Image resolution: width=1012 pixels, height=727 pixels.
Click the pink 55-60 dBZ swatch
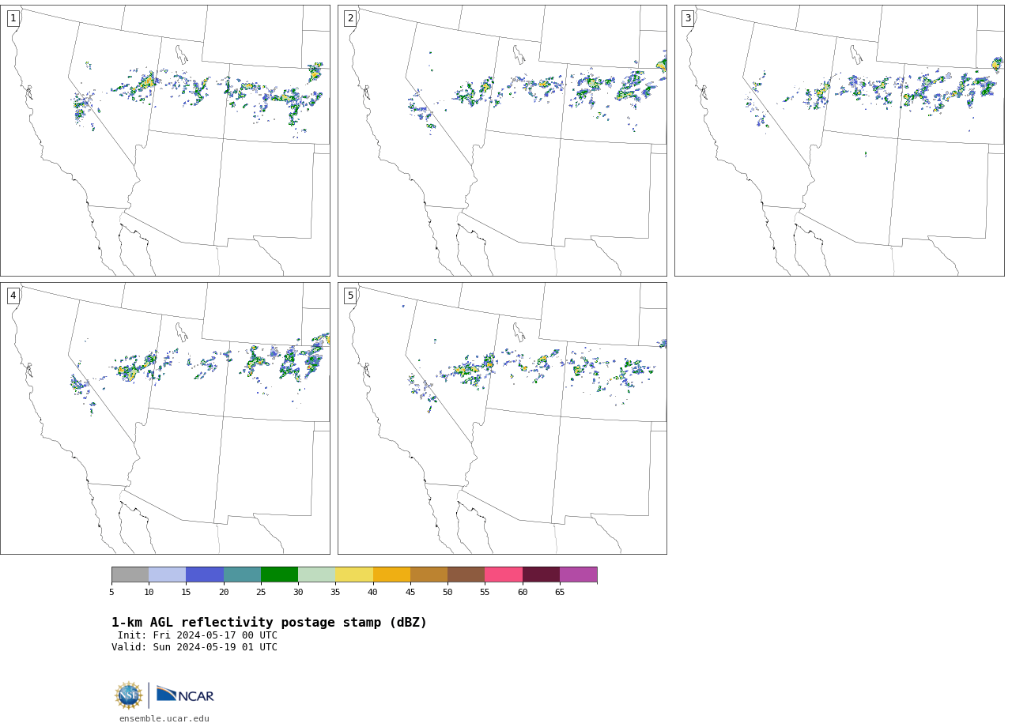[x=504, y=574]
